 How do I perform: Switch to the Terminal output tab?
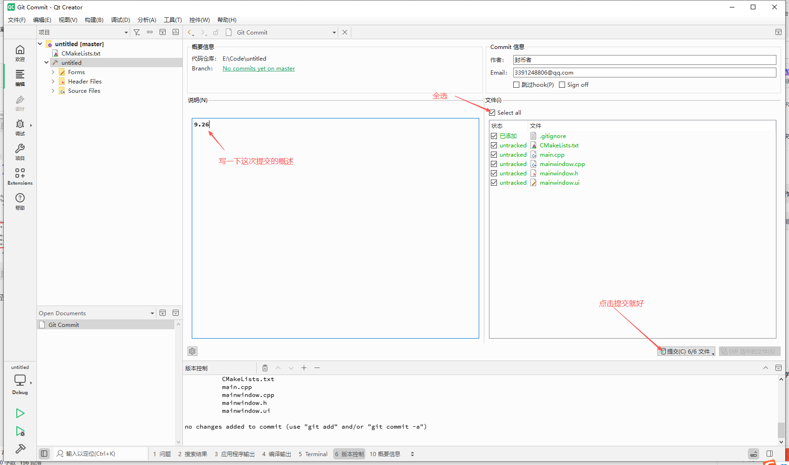tap(313, 454)
